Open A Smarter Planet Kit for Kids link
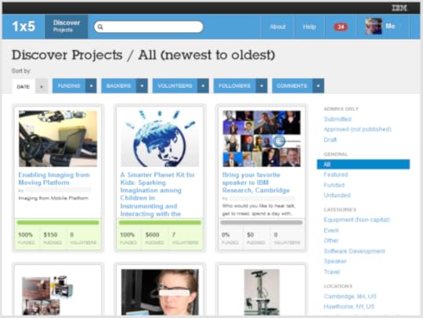Viewport: 423px width, 318px height. pyautogui.click(x=157, y=194)
